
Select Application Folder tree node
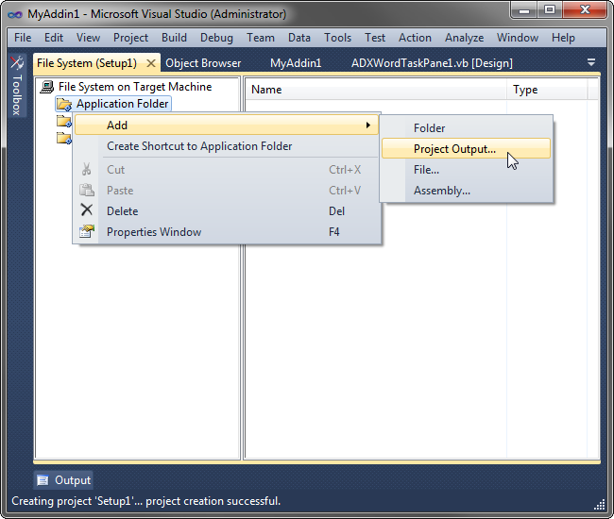pyautogui.click(x=122, y=104)
